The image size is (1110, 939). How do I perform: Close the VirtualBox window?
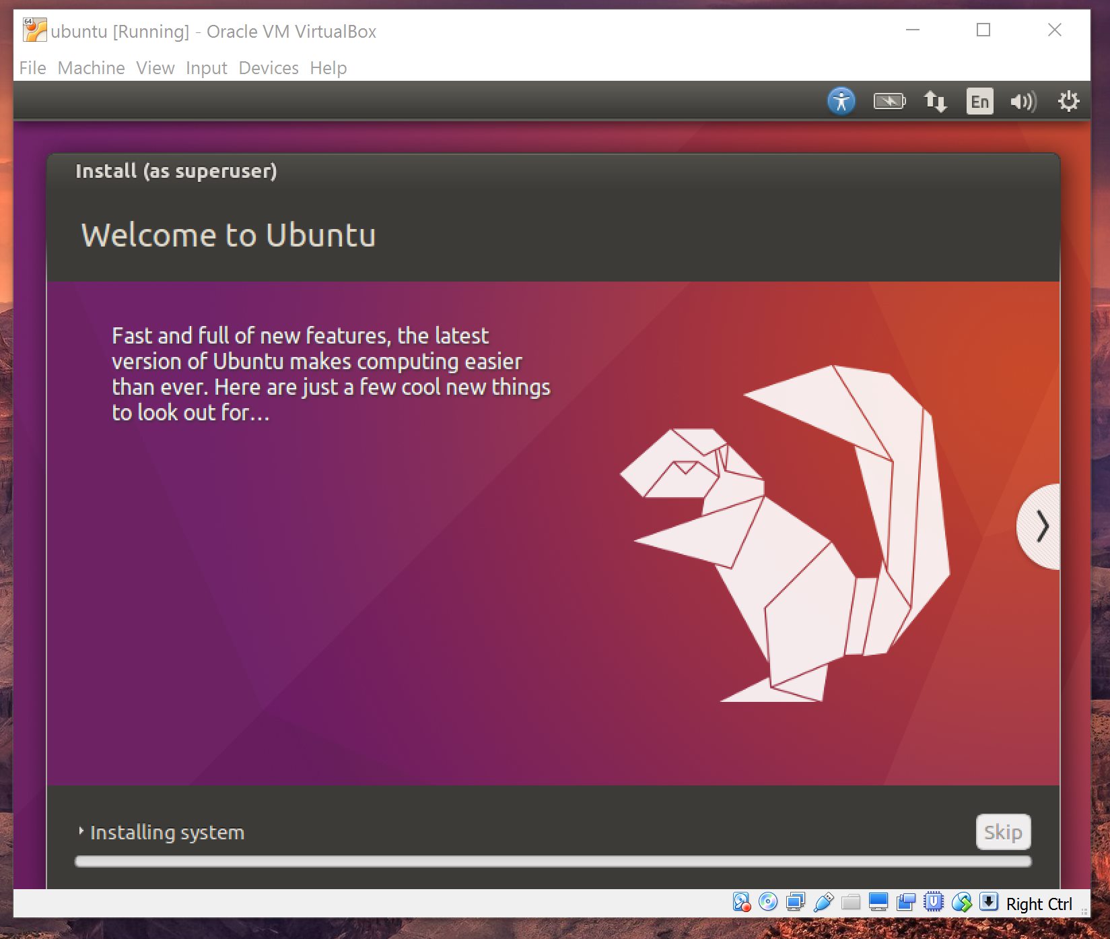1055,30
